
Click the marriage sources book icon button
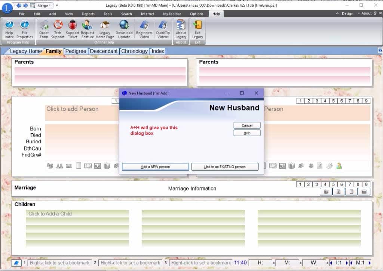(x=326, y=192)
